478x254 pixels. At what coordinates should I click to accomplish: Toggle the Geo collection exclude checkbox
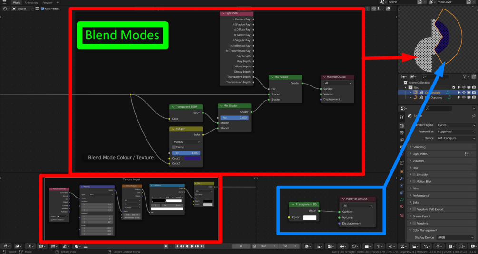point(454,88)
